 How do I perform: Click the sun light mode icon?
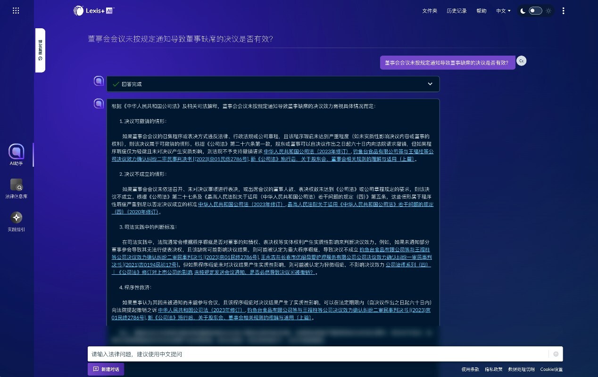548,10
